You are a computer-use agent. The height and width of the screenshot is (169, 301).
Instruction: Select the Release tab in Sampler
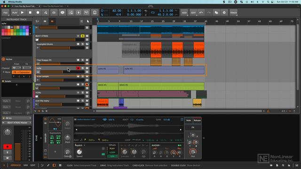click(197, 120)
